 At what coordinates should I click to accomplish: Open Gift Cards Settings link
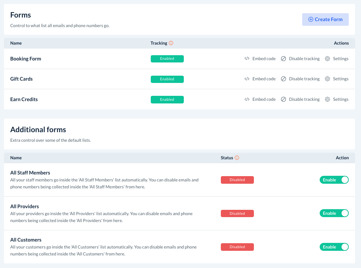coord(341,79)
